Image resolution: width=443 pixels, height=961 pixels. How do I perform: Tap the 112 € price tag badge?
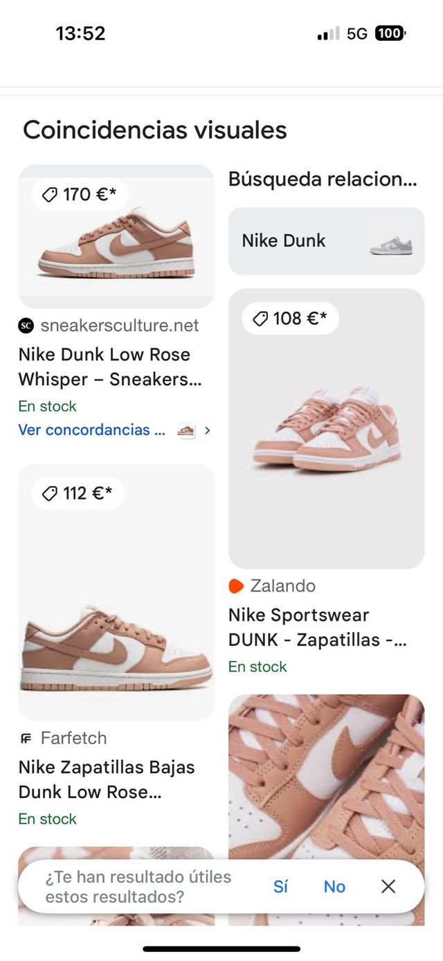pyautogui.click(x=77, y=493)
